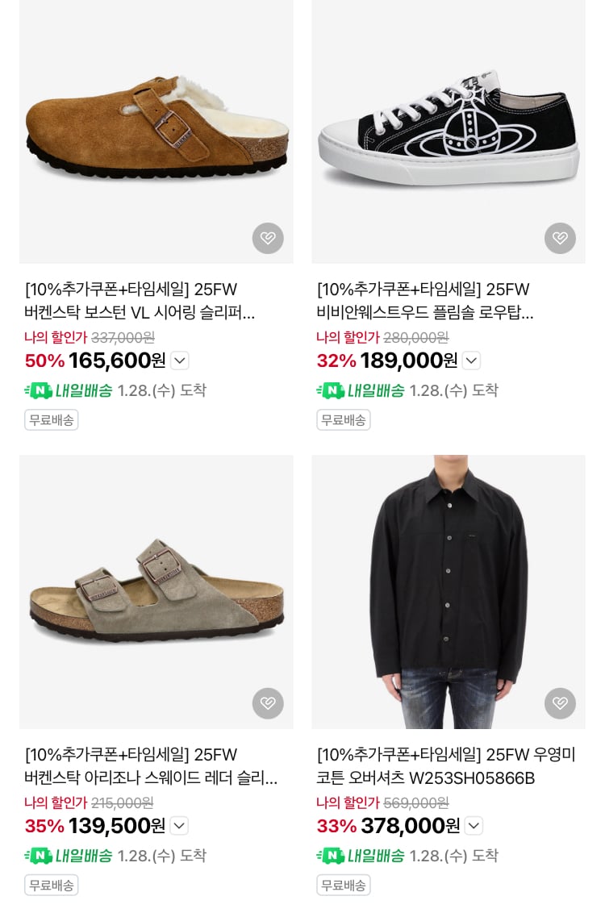The image size is (605, 917).
Task: Open the Vivienne Westwood sneaker product image
Action: point(449,129)
